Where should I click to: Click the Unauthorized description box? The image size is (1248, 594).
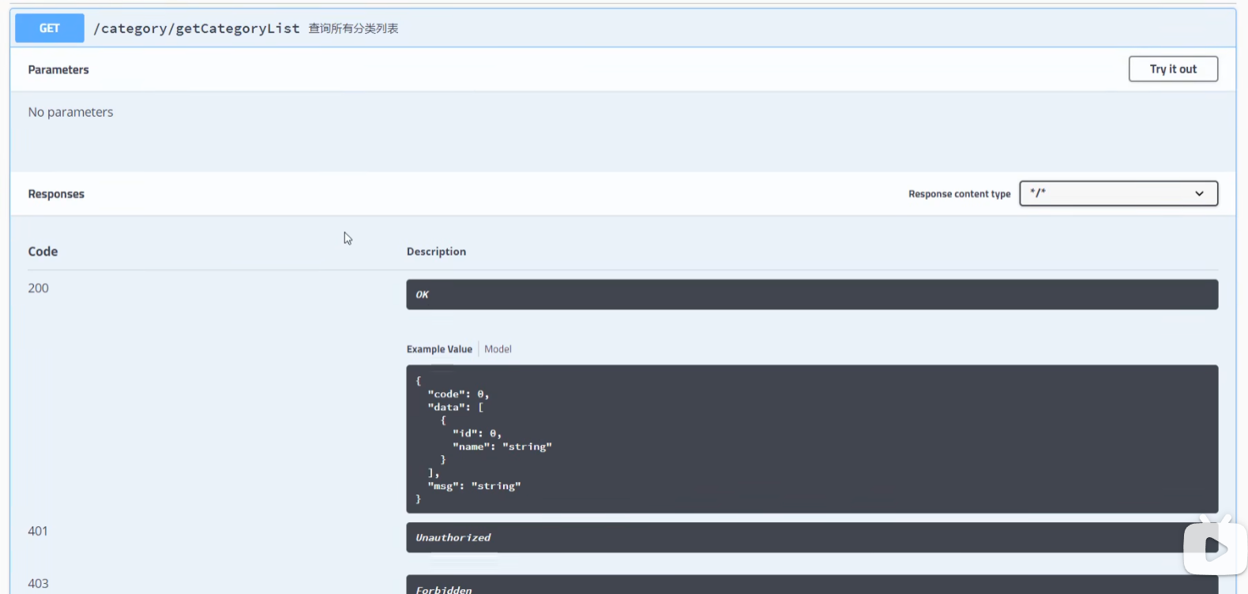pyautogui.click(x=812, y=537)
